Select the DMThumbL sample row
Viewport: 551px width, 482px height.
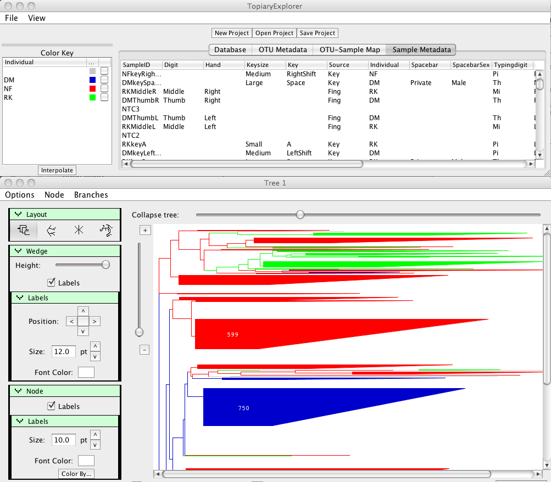[x=327, y=117]
